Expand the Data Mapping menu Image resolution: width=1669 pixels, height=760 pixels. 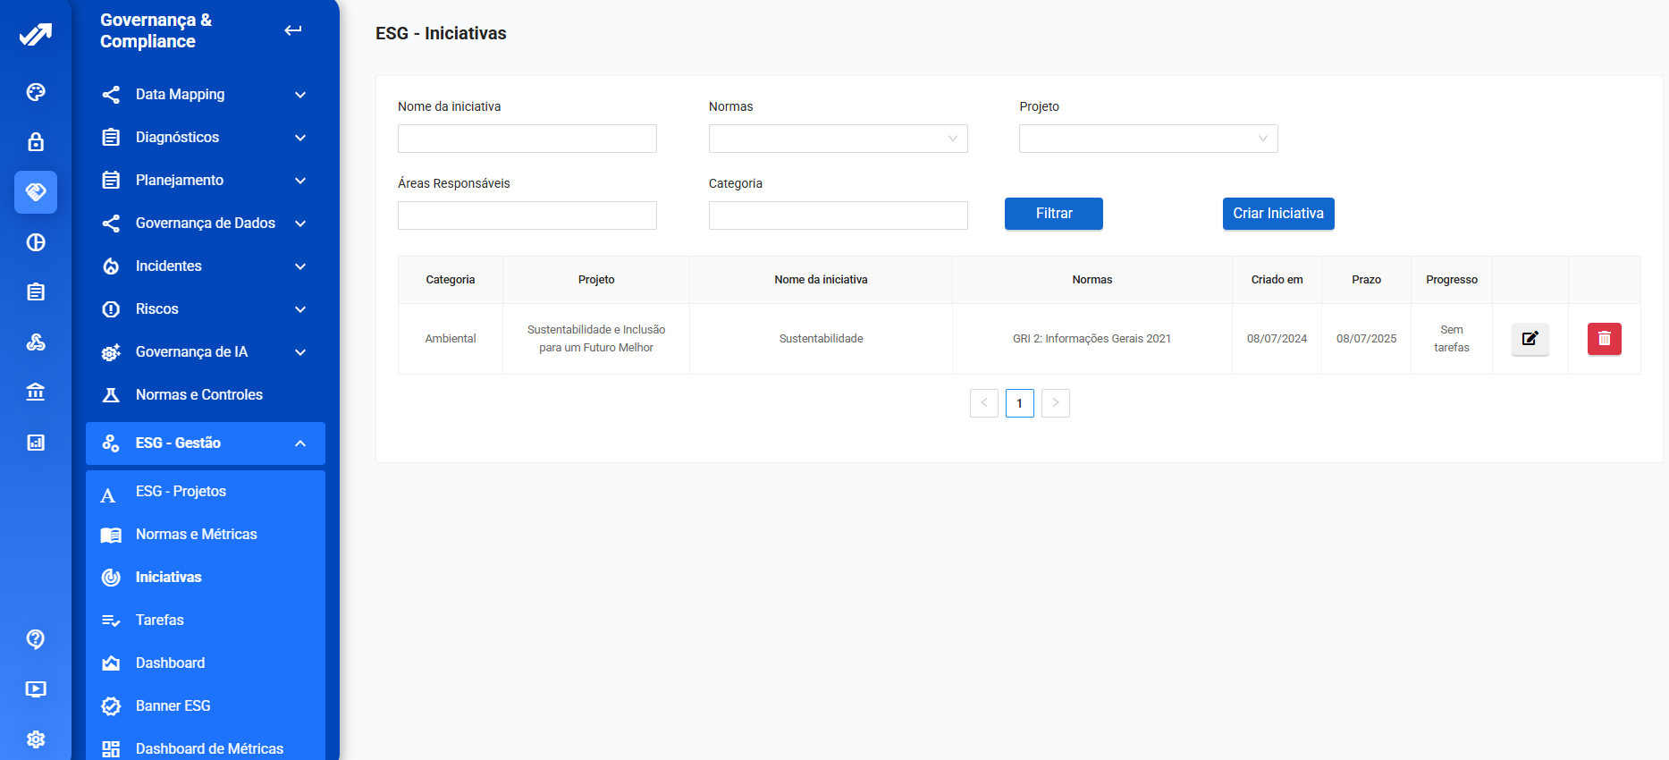click(x=206, y=95)
